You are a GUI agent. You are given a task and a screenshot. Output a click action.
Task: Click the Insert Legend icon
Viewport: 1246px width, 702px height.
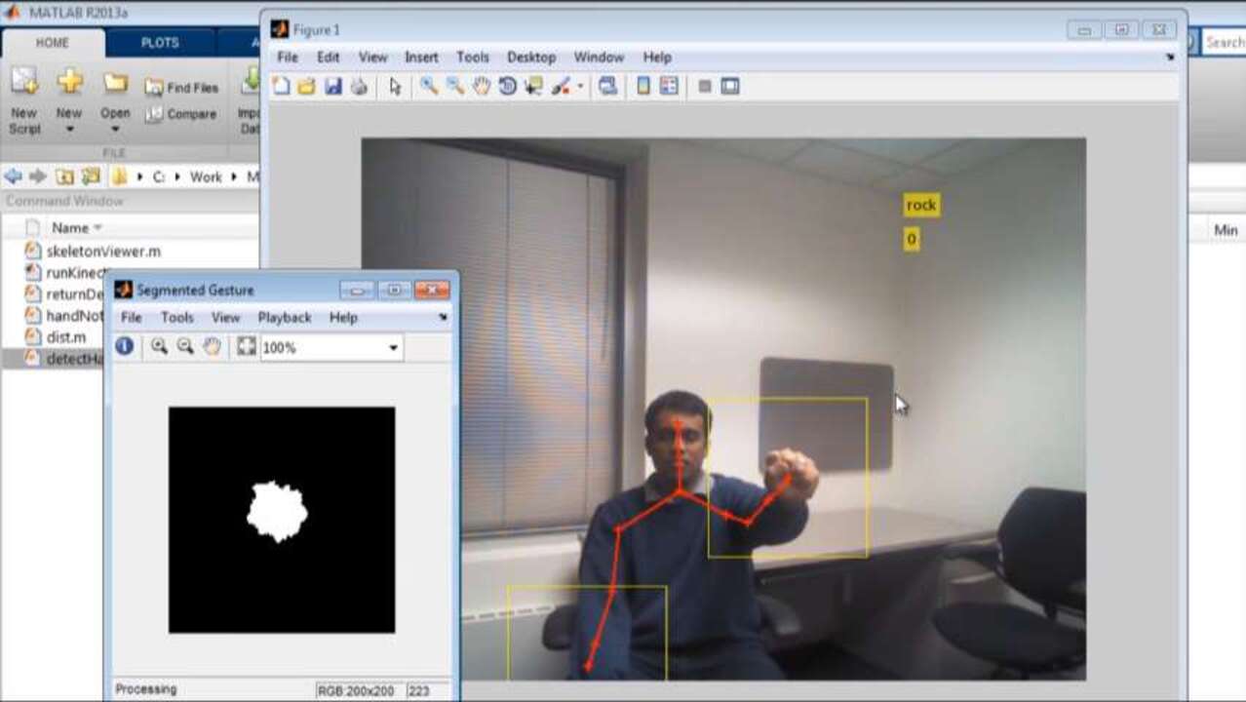(669, 87)
